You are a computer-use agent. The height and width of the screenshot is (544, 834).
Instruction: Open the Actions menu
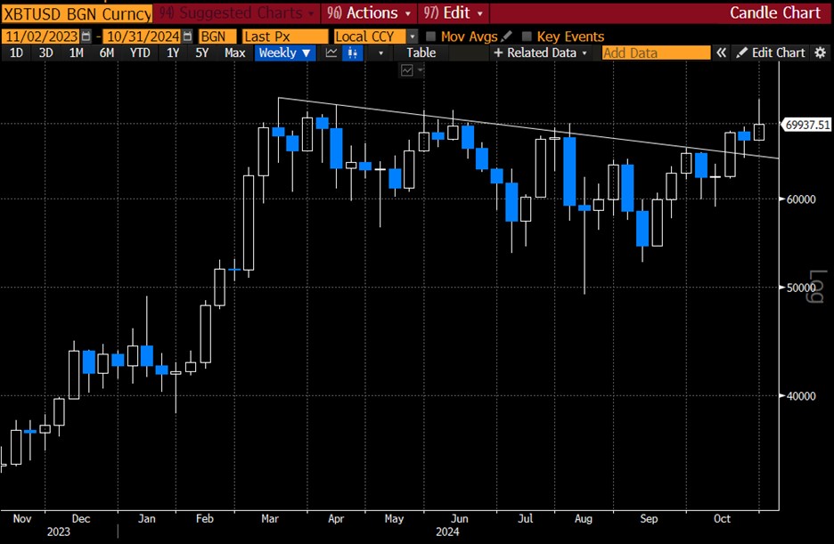click(x=369, y=12)
